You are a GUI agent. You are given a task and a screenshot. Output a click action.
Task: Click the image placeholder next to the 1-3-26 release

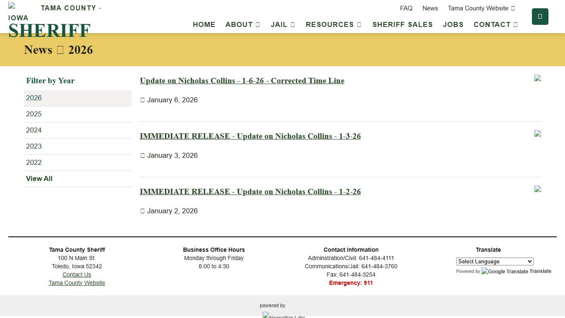click(537, 133)
